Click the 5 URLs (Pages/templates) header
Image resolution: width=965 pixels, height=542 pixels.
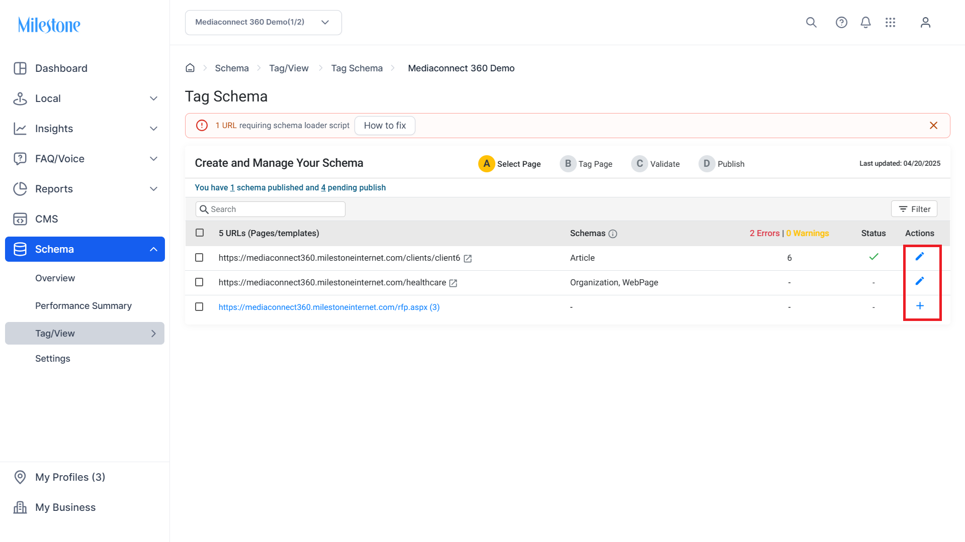(269, 233)
